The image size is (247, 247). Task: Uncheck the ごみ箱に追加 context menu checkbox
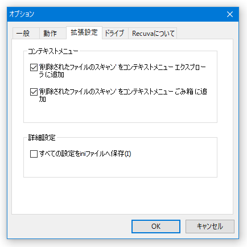coord(34,92)
